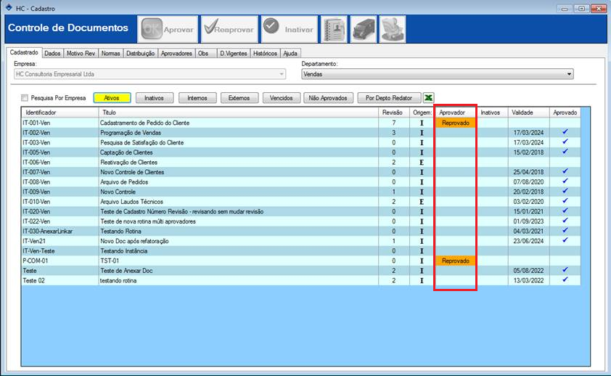This screenshot has width=611, height=376.
Task: Select the IT-Ven-Teste identifier cell
Action: point(60,251)
